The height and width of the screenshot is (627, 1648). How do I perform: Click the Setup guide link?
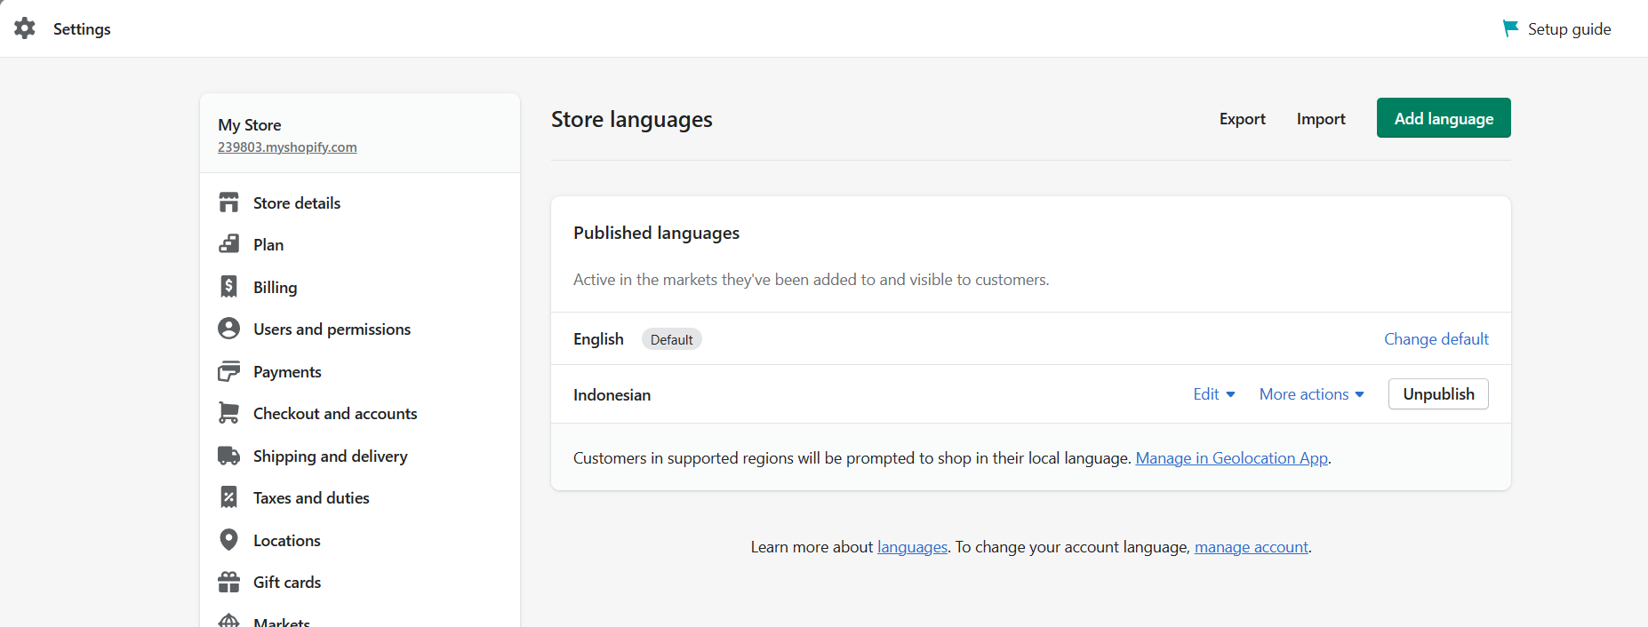1569,28
